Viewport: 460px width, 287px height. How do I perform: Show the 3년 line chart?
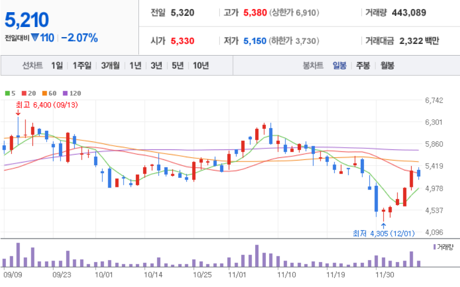coord(157,65)
